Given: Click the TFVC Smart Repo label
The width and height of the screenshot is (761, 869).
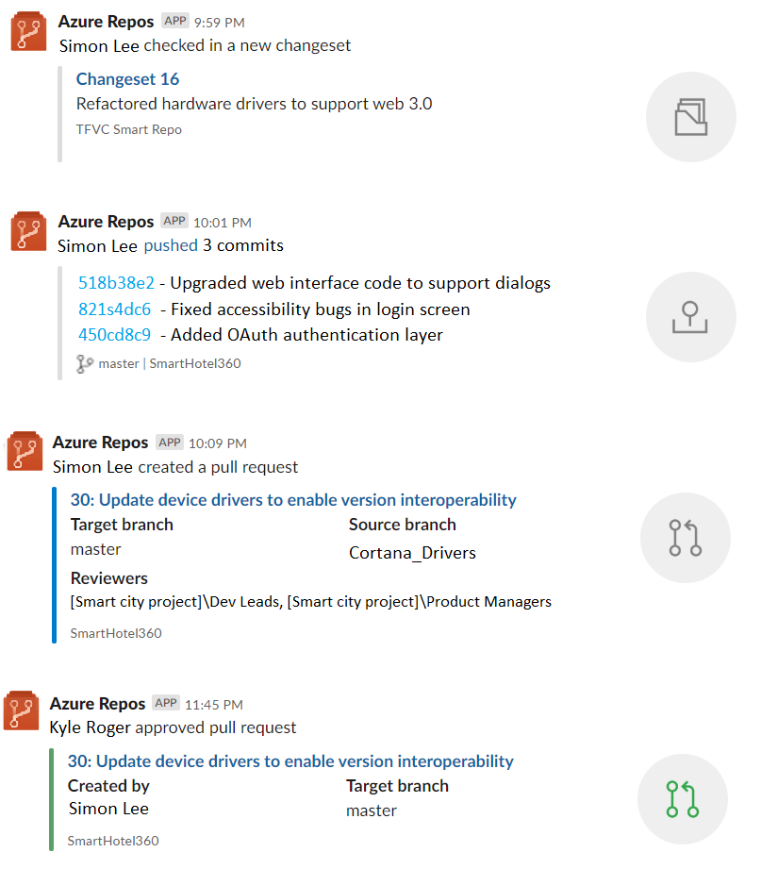Looking at the screenshot, I should (x=128, y=129).
